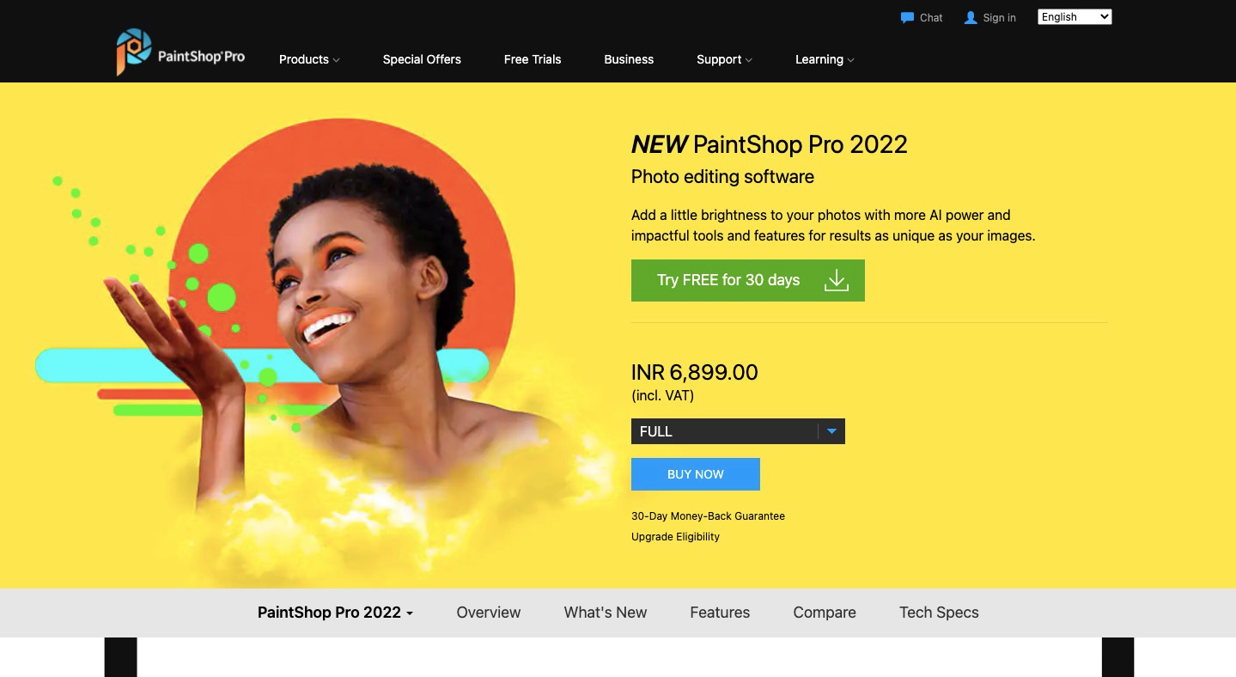Open the English language selector
Screen dimensions: 1236x677
[x=1075, y=17]
